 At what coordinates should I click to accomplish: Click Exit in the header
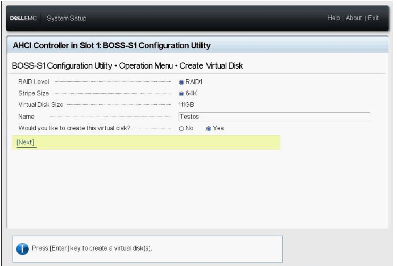point(373,18)
